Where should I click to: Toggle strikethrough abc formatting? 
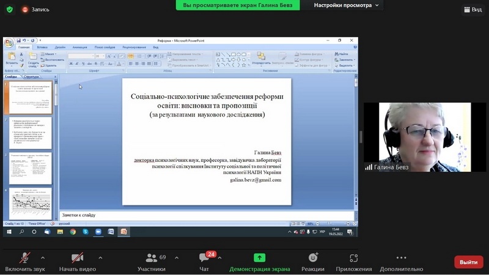click(x=89, y=64)
